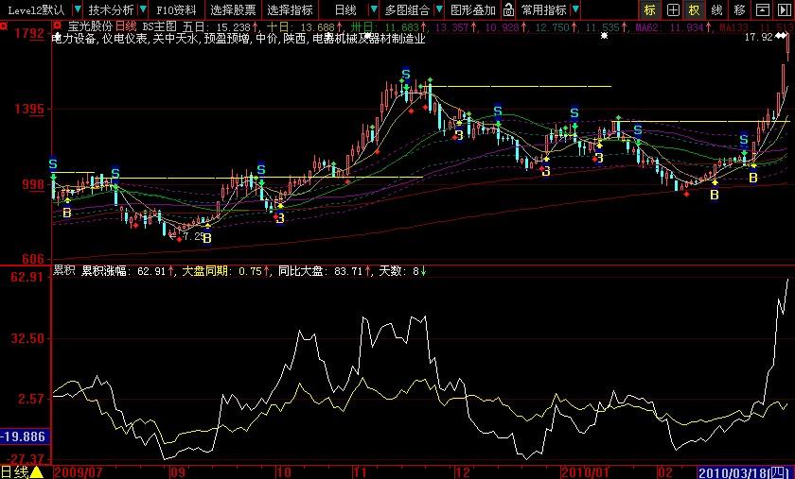Open the 技术分析 dropdown arrow
Screen dimensions: 795x479
coord(141,10)
